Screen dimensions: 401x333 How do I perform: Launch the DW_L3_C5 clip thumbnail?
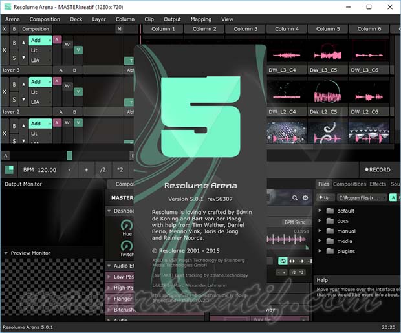(x=328, y=50)
